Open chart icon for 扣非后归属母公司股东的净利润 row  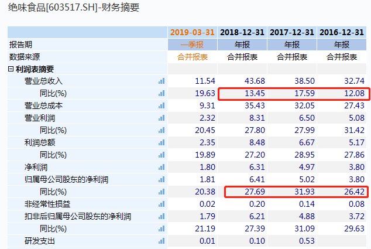point(162,217)
